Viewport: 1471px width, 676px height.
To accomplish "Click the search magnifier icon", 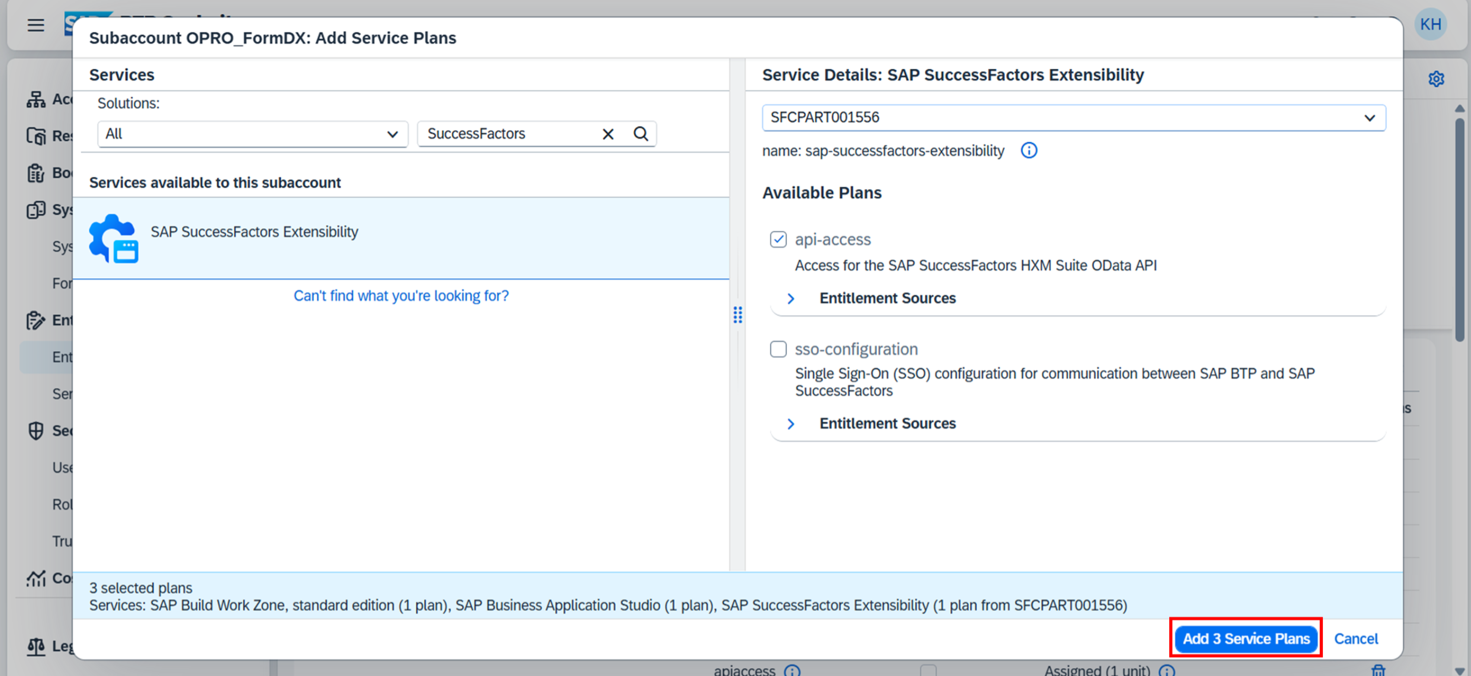I will point(641,134).
